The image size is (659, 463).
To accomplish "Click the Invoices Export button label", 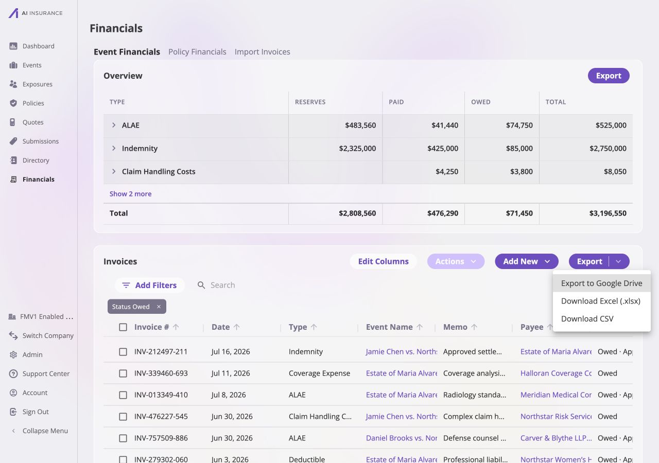I will click(589, 261).
